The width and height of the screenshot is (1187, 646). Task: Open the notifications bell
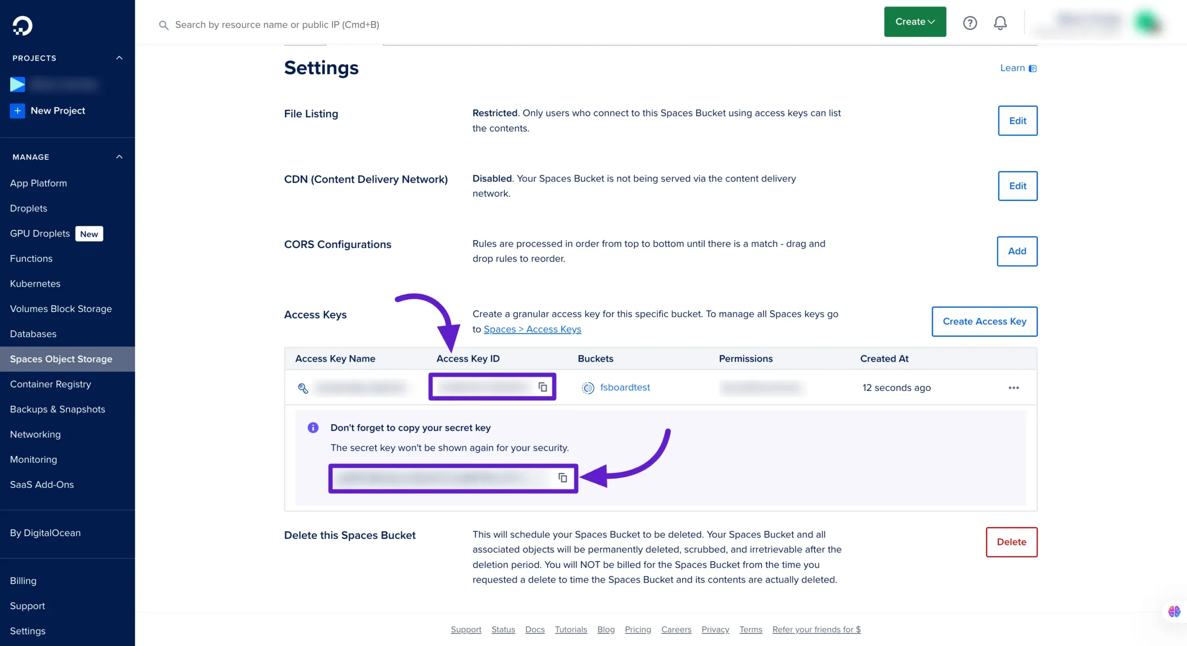[1000, 23]
